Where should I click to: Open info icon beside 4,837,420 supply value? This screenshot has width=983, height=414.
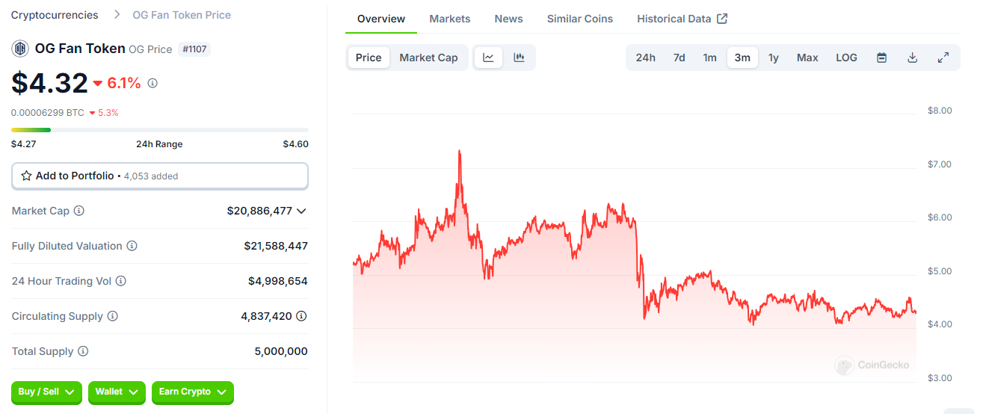pos(301,316)
